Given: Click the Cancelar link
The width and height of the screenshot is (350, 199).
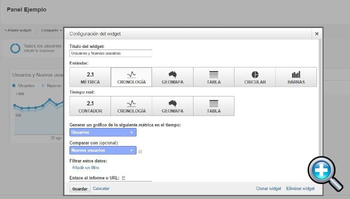Looking at the screenshot, I should (101, 188).
